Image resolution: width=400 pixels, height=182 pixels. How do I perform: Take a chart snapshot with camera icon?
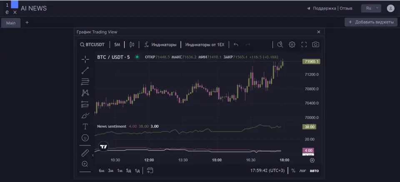[315, 45]
